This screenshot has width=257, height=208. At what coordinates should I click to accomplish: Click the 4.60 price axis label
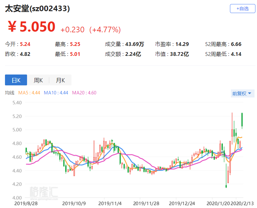point(17,157)
